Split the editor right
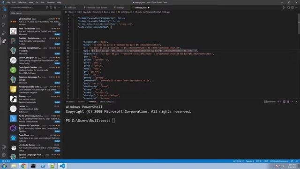This screenshot has height=169, width=300. [292, 8]
